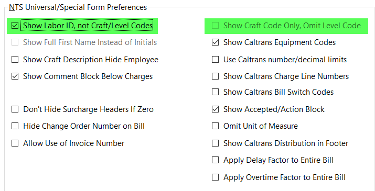Click the Omit Unit of Measure label text
375x191 pixels.
261,126
